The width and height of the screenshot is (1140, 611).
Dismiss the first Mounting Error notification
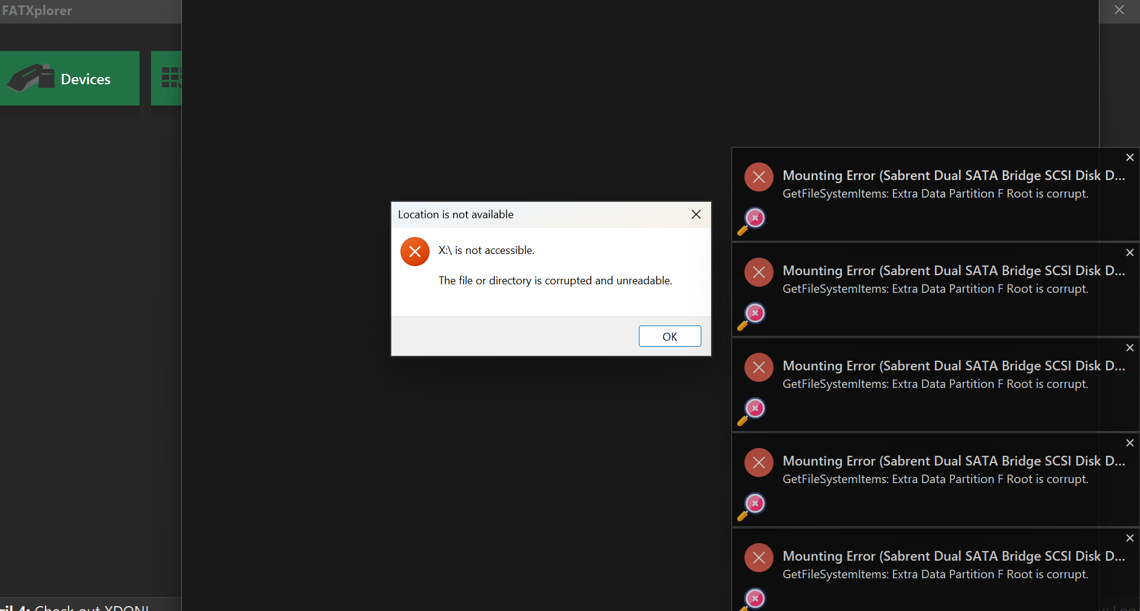click(x=1130, y=158)
